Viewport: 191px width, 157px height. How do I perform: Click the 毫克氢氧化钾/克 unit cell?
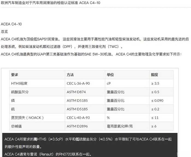120,126
